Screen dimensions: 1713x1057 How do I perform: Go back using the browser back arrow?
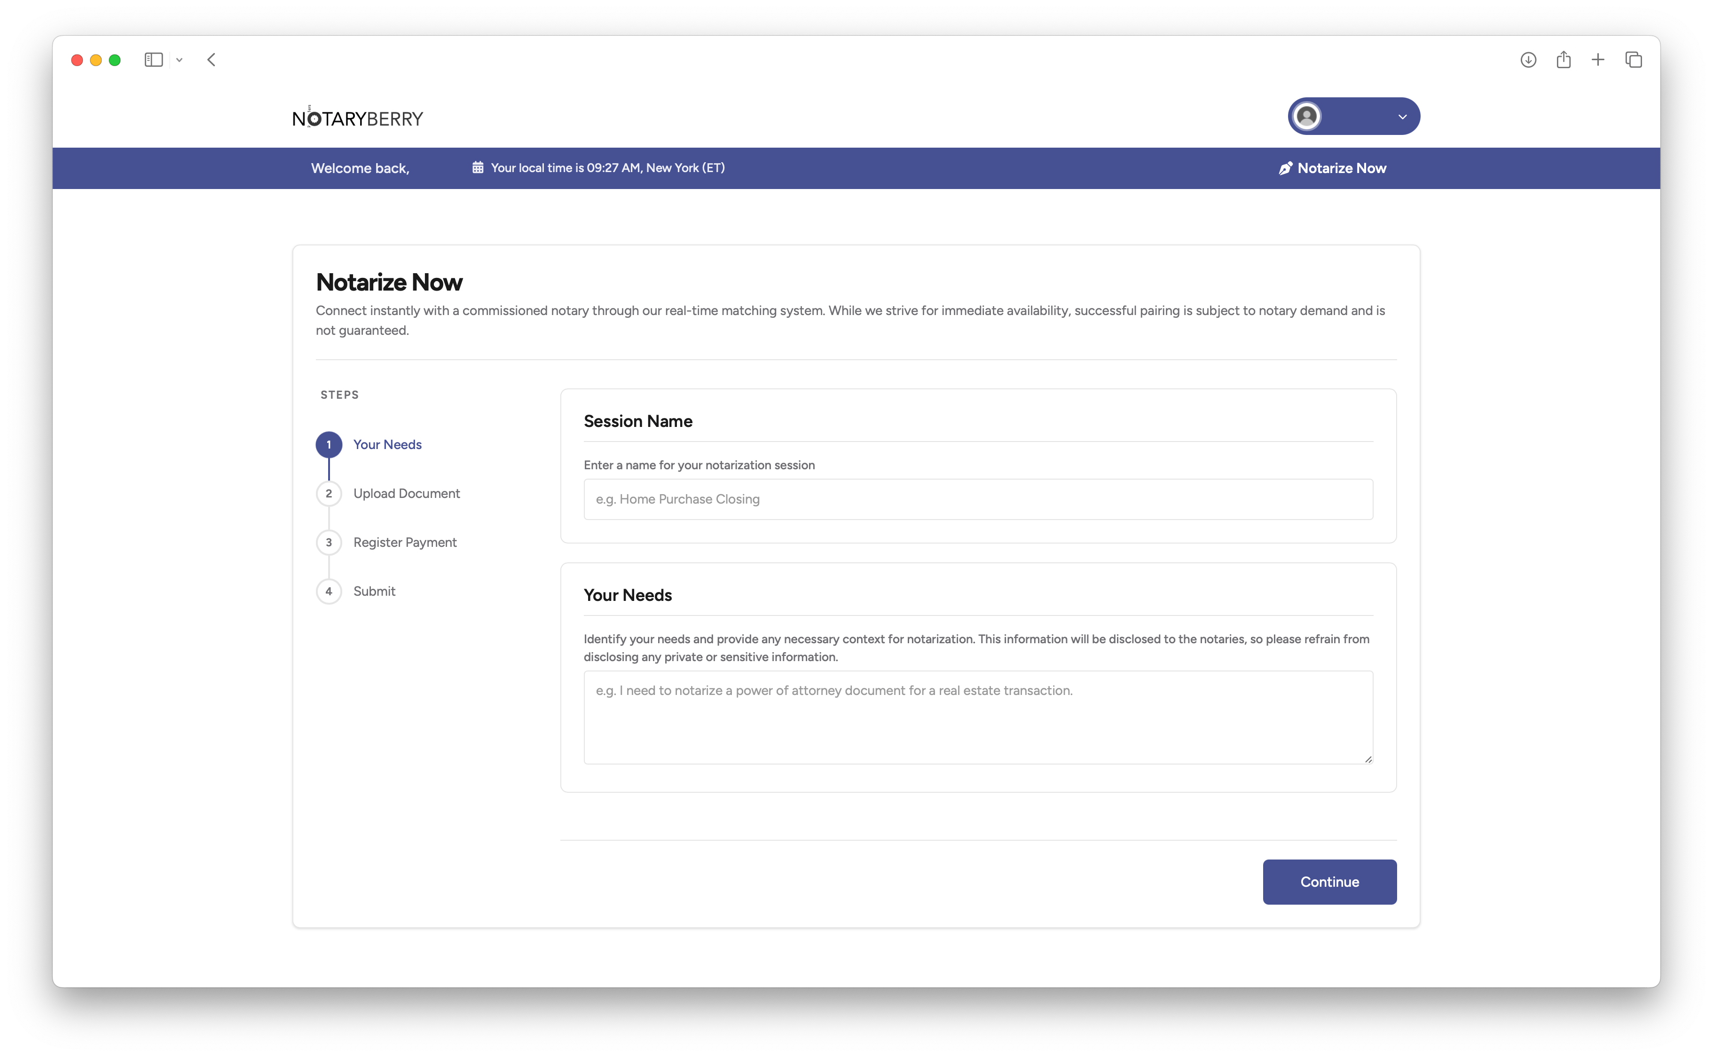tap(212, 59)
